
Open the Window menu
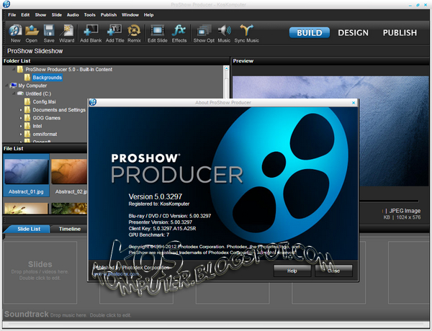click(x=130, y=15)
